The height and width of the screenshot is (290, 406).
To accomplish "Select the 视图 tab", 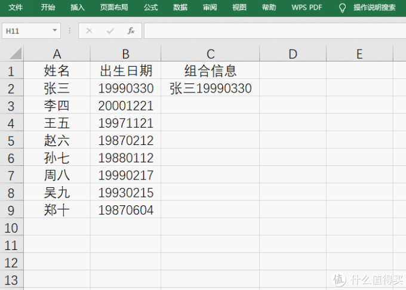I will pos(239,8).
